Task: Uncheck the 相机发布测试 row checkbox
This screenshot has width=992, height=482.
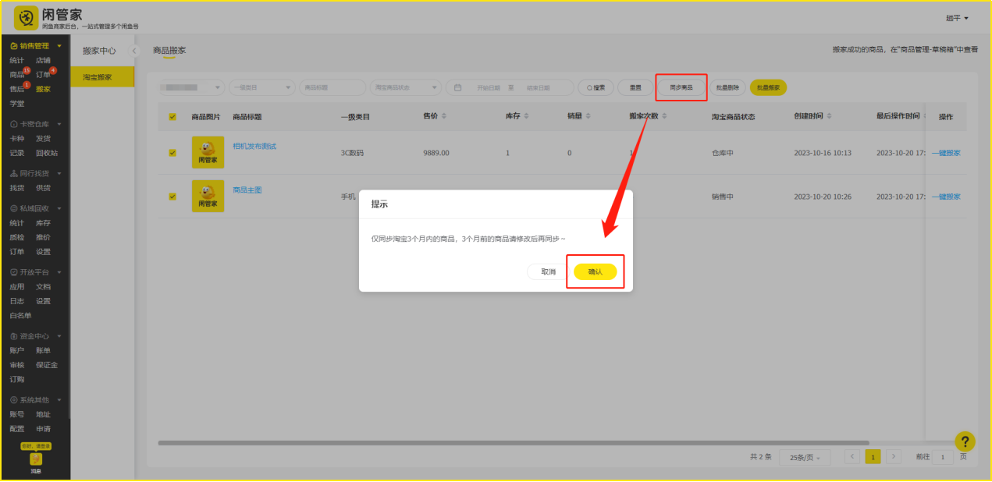Action: (172, 153)
